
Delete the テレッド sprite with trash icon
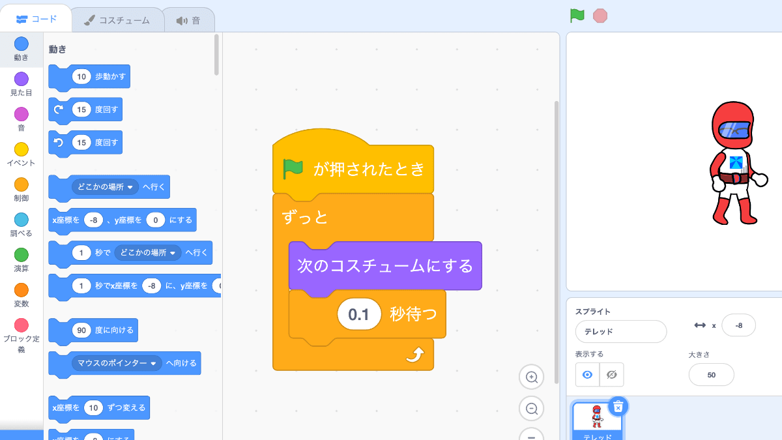[x=618, y=406]
